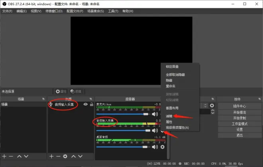Move scene down with the down arrow in 场景 panel

click(x=26, y=156)
